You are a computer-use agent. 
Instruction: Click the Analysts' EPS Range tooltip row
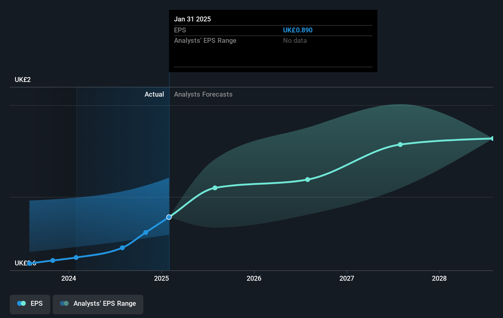205,40
